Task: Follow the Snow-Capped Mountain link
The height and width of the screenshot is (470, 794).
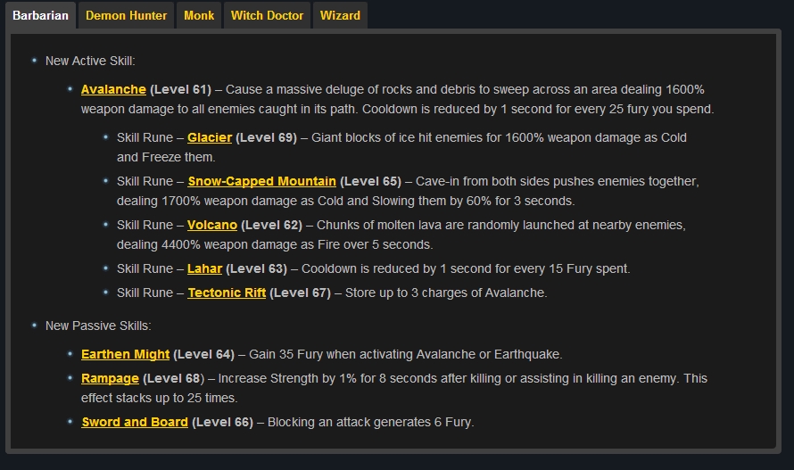Action: pos(261,181)
